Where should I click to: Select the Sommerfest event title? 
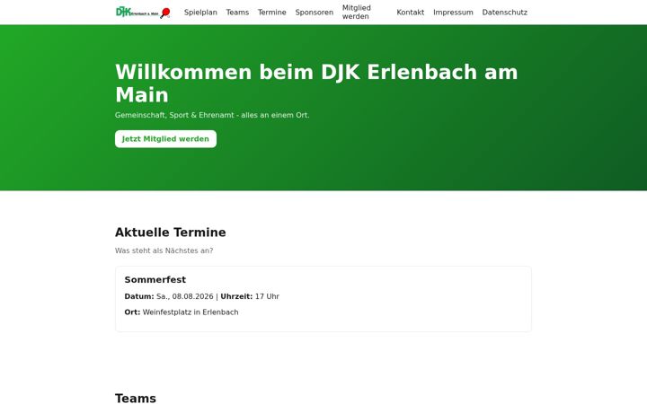point(155,279)
